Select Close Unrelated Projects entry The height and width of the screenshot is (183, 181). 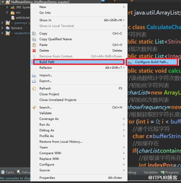point(79,100)
